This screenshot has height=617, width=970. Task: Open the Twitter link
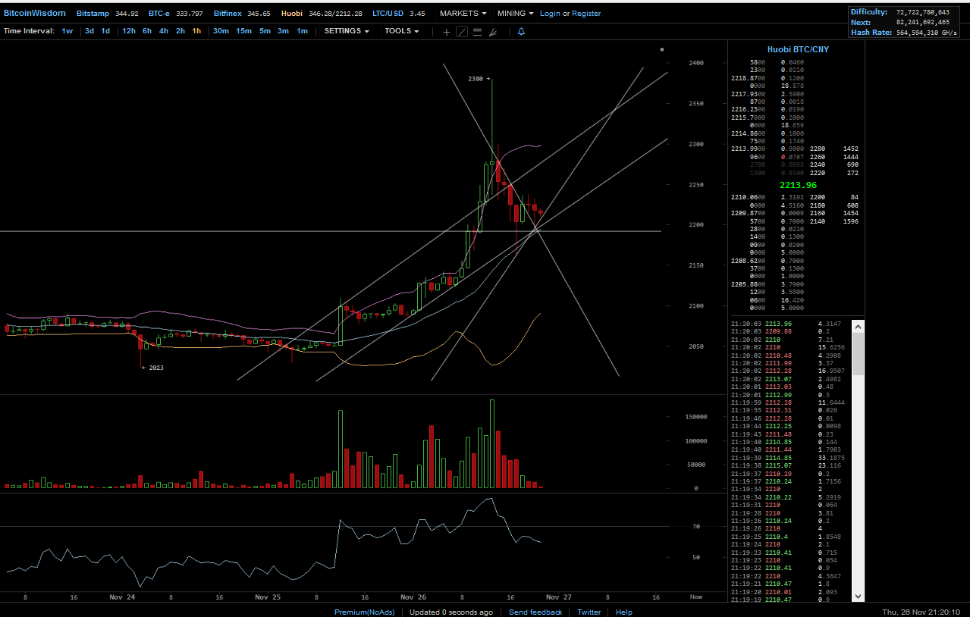[589, 612]
